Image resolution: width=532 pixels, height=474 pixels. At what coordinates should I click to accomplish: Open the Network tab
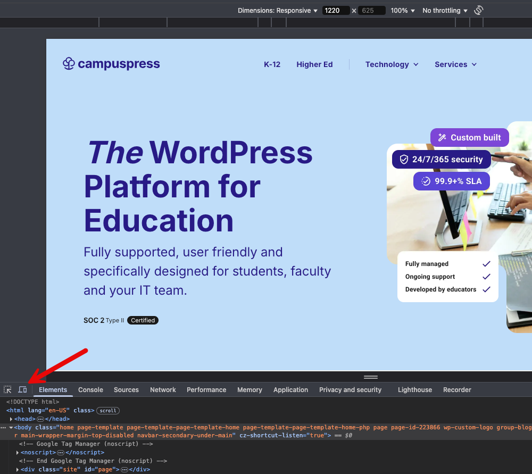[163, 390]
